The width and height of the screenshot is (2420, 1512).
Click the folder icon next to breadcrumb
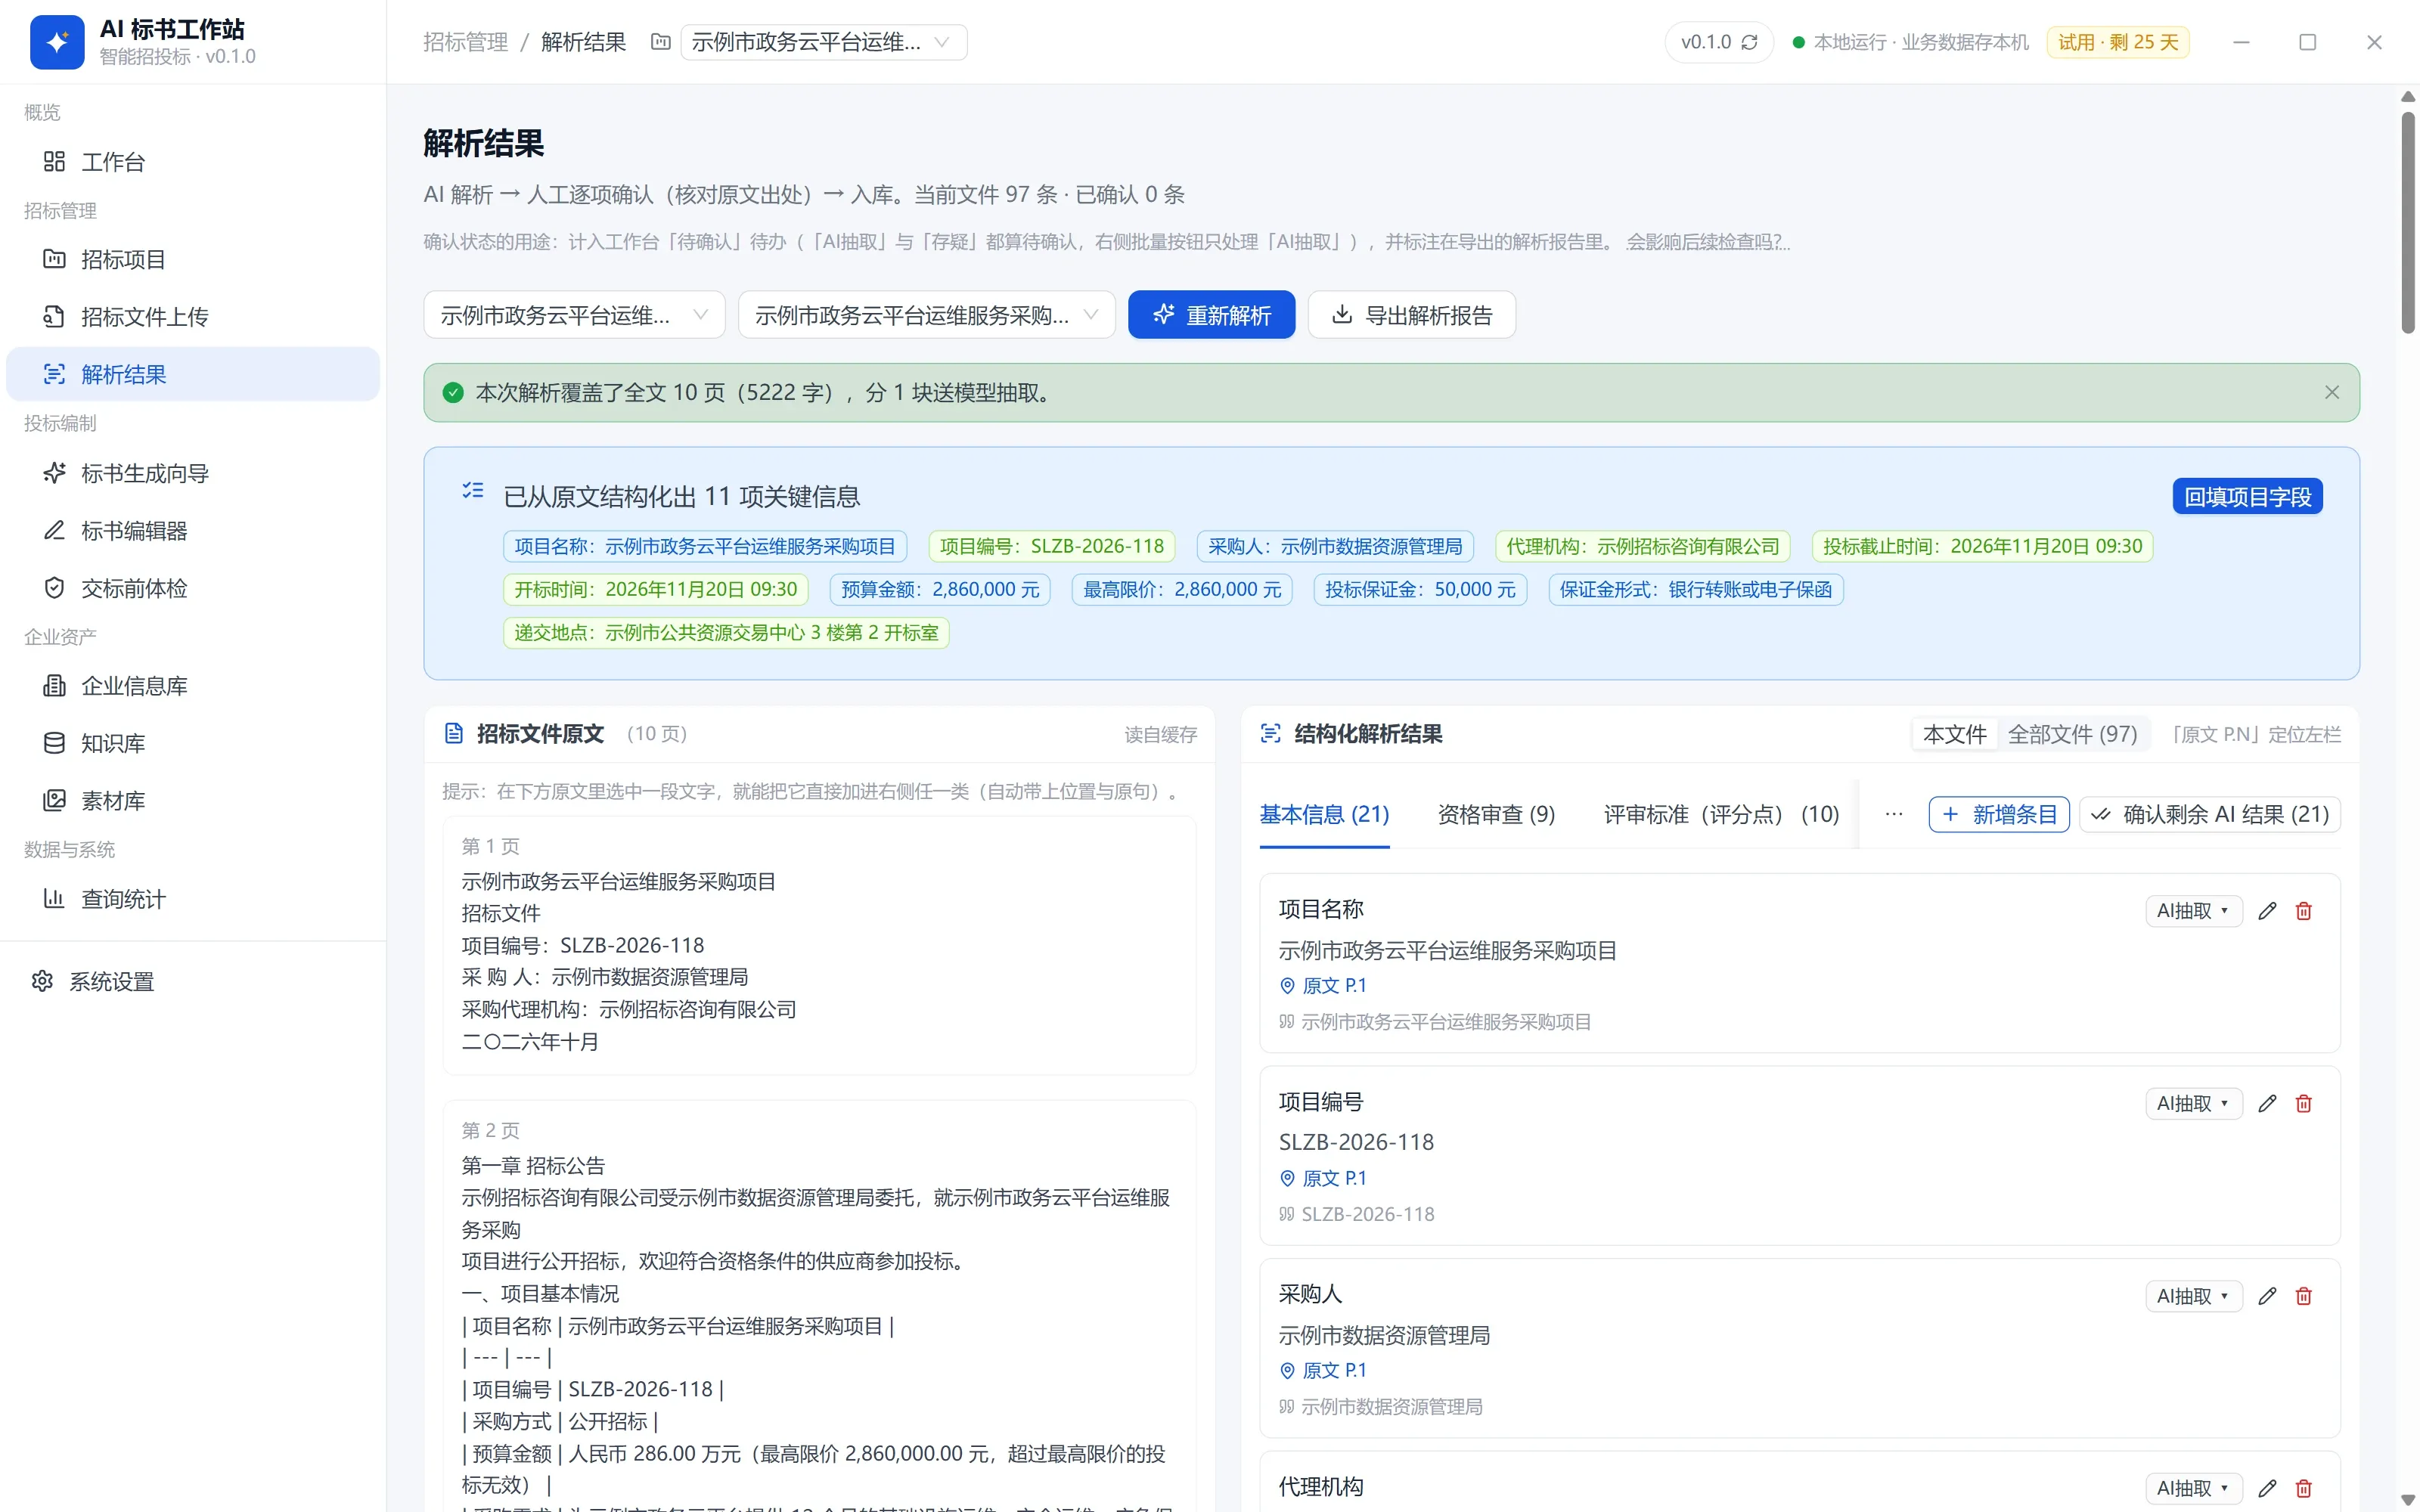[x=660, y=42]
